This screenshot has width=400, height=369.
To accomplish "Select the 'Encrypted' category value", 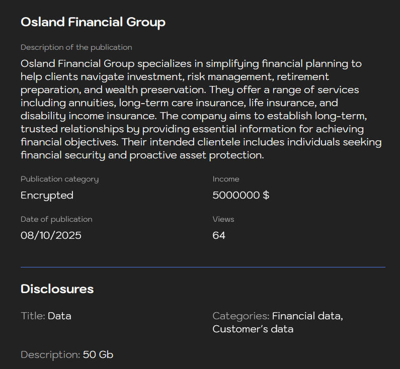I will (47, 195).
